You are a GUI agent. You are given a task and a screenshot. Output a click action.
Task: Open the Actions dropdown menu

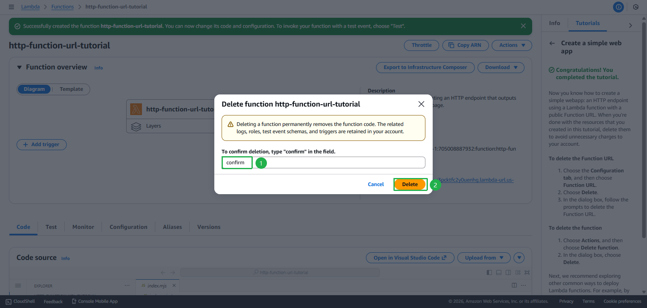point(512,45)
